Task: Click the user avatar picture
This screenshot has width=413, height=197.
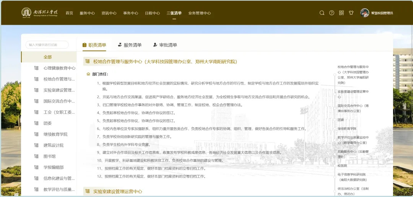Action: coord(364,13)
